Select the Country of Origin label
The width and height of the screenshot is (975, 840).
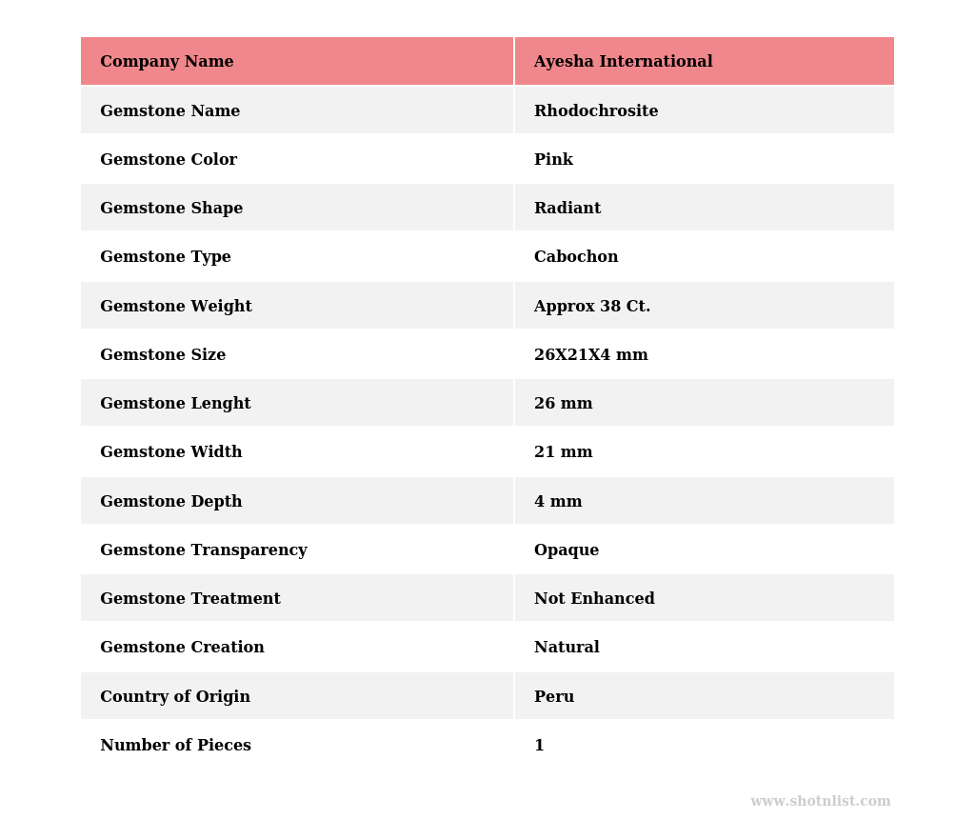[175, 697]
